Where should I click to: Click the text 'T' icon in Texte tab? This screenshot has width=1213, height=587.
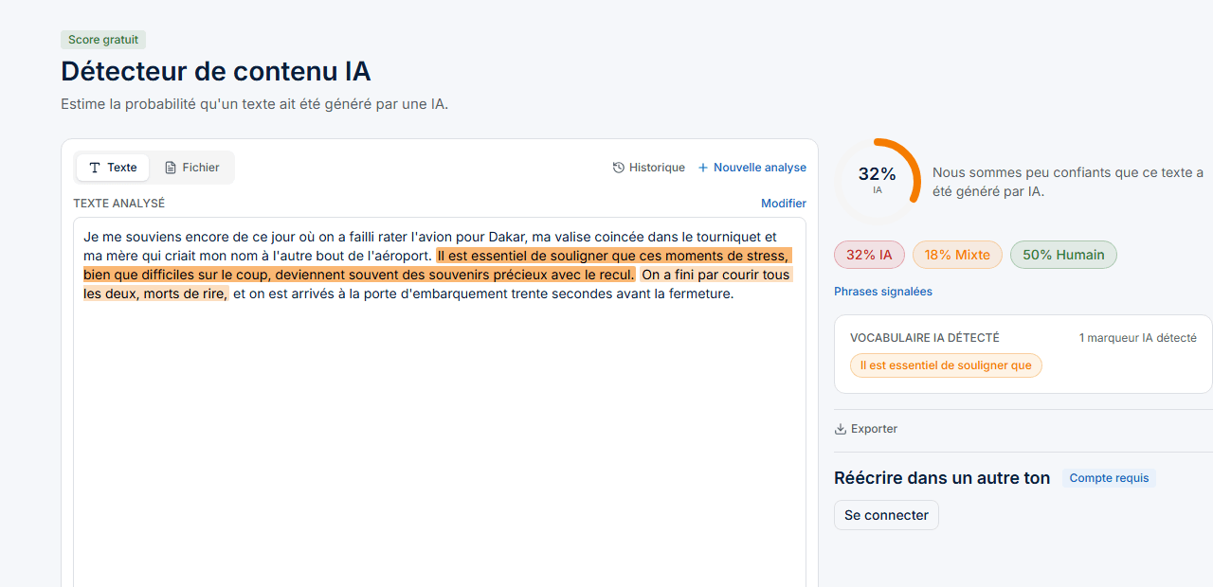pos(95,168)
